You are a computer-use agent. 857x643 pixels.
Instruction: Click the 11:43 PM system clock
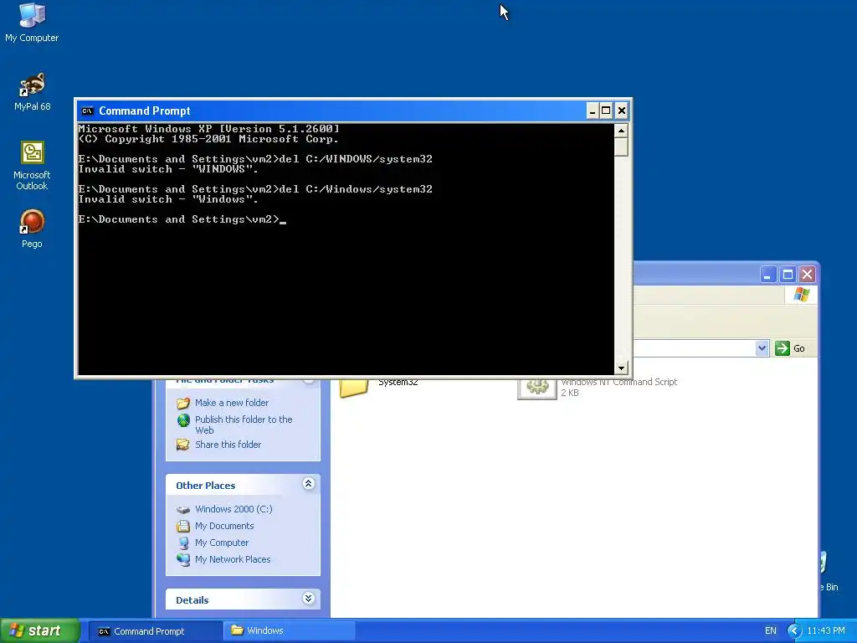(825, 631)
